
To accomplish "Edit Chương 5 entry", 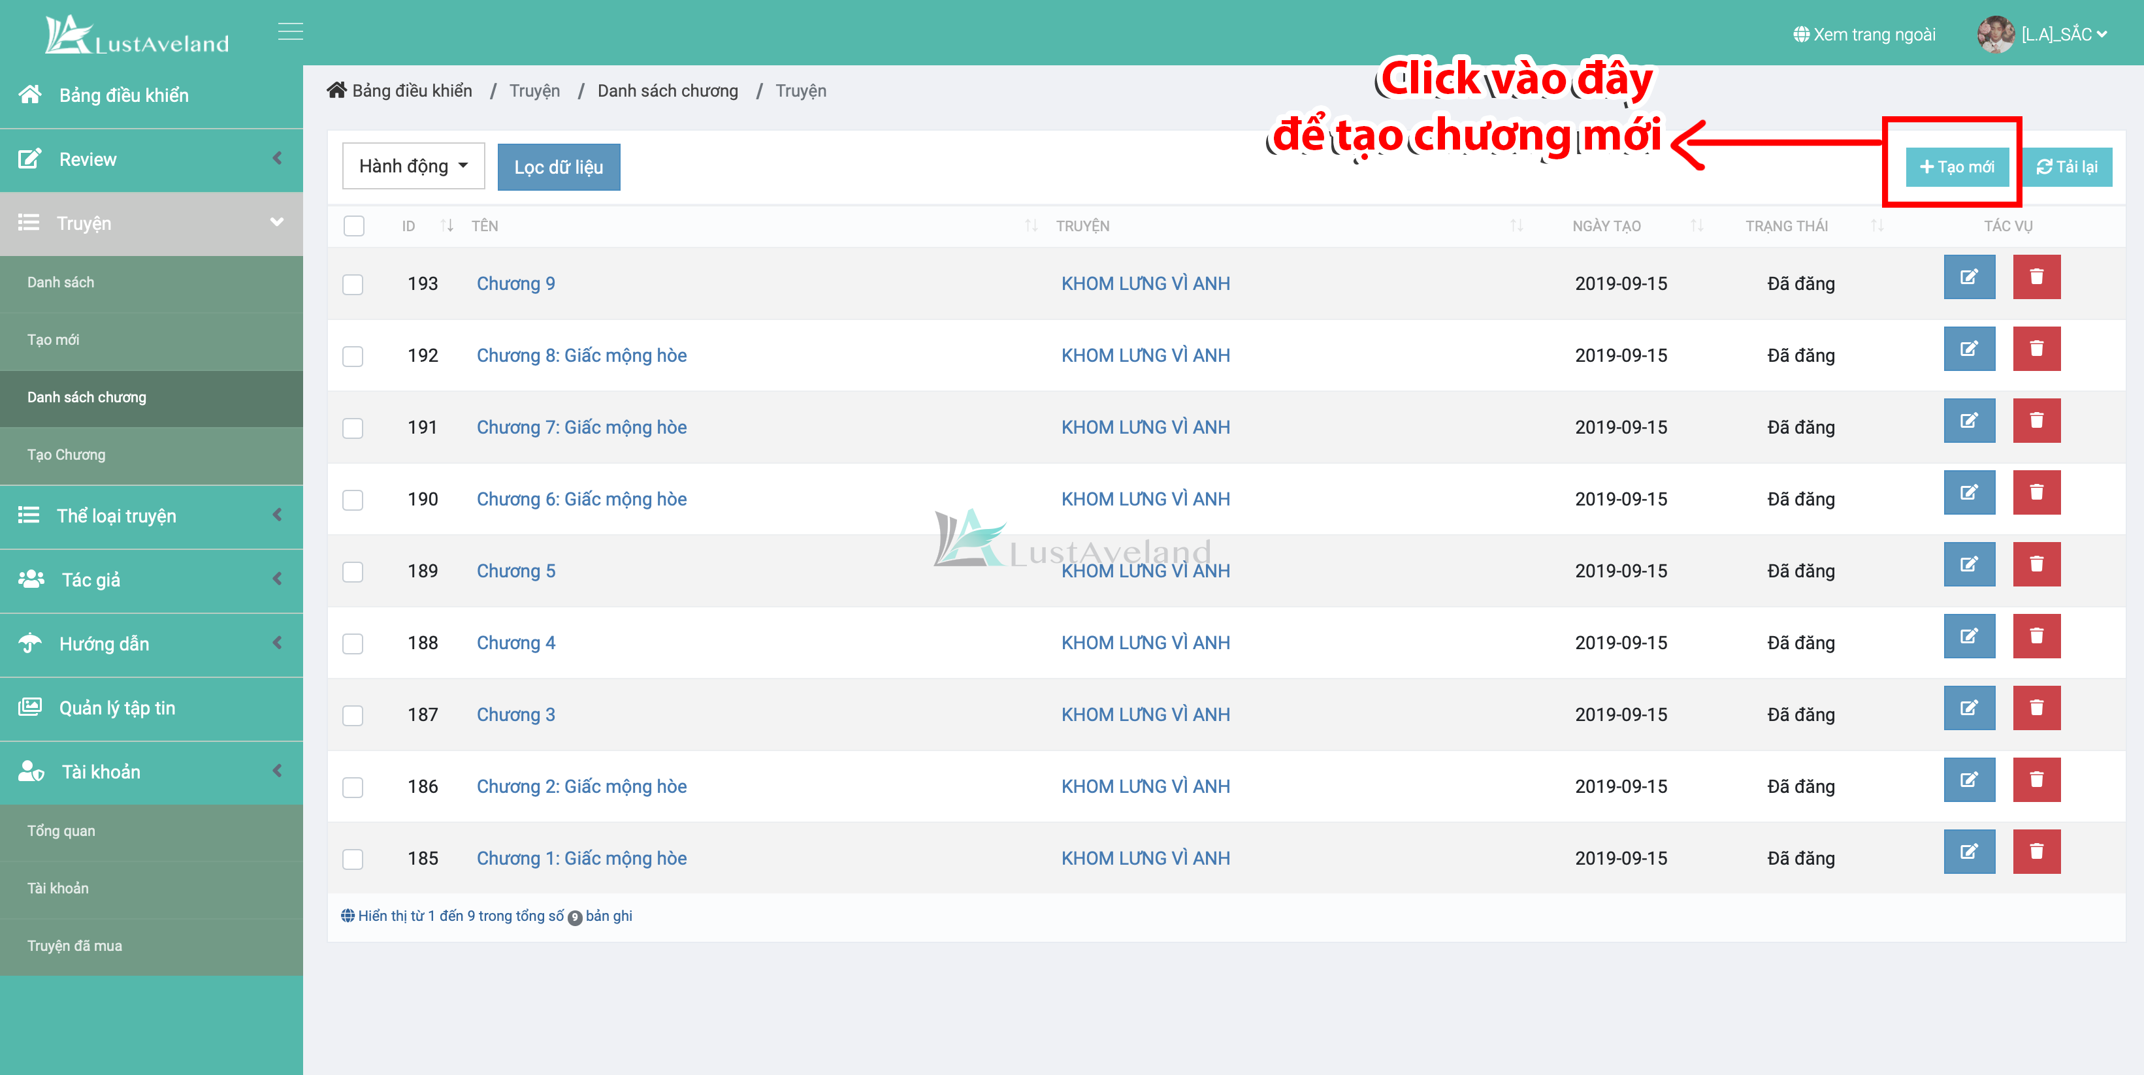I will click(x=1969, y=564).
